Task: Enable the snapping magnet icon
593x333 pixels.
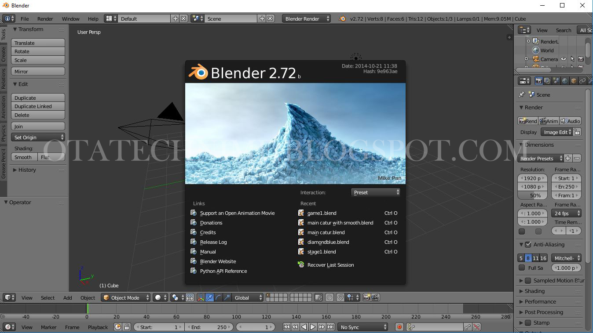Action: pos(341,297)
